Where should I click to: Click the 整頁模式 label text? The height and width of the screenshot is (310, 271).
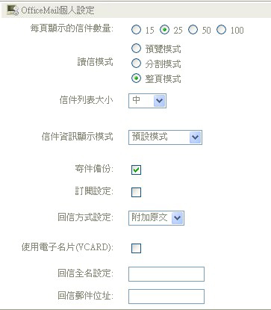point(163,79)
